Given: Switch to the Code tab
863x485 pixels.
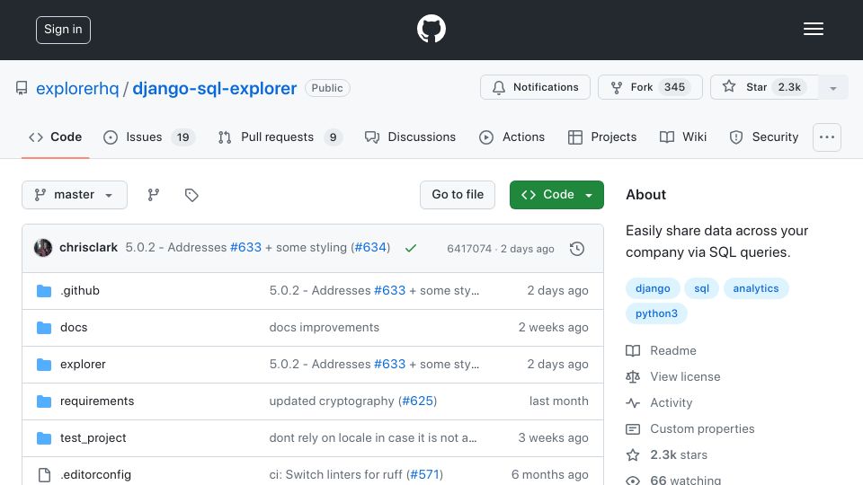Looking at the screenshot, I should coord(56,137).
